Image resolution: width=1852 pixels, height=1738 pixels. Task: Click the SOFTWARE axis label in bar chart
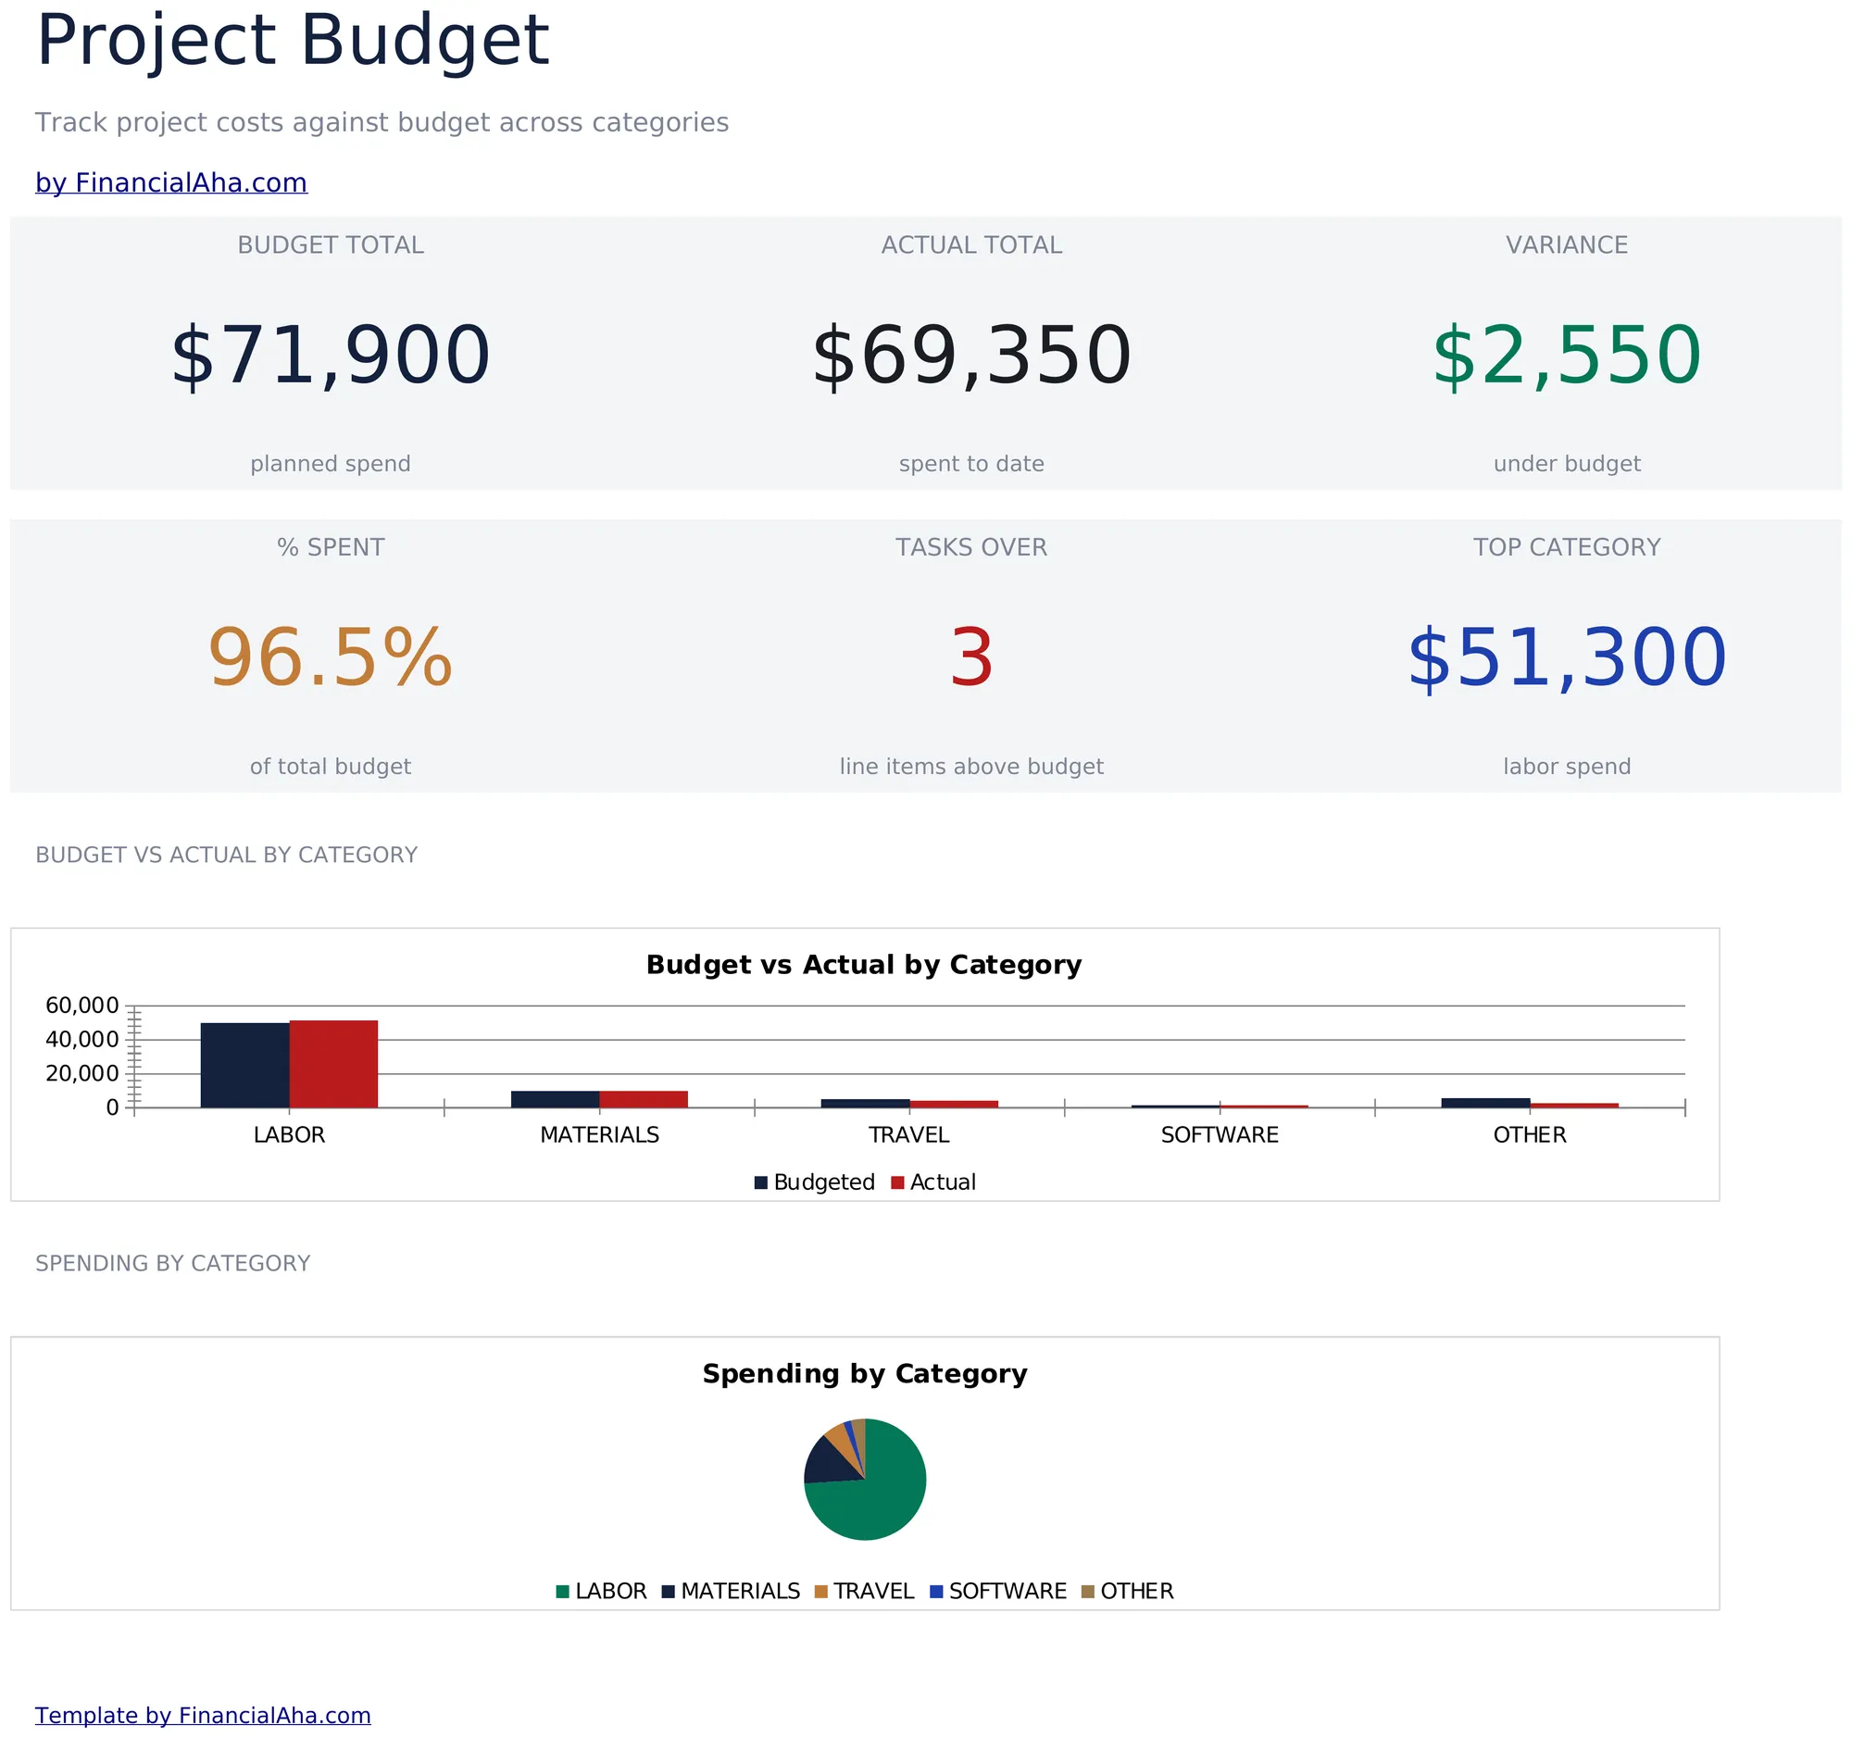coord(1220,1135)
